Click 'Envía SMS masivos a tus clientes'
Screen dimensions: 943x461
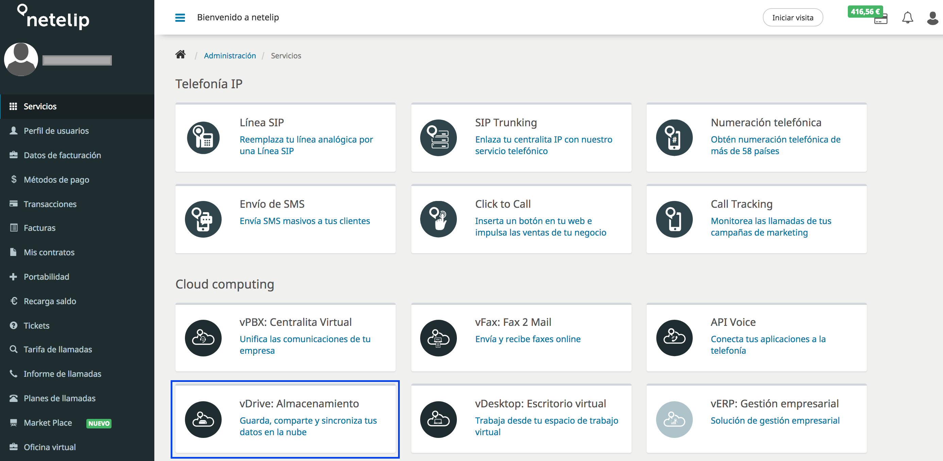(305, 221)
